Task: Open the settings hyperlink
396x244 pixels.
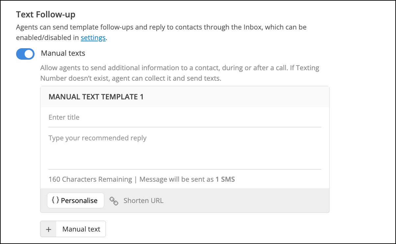Action: tap(93, 38)
